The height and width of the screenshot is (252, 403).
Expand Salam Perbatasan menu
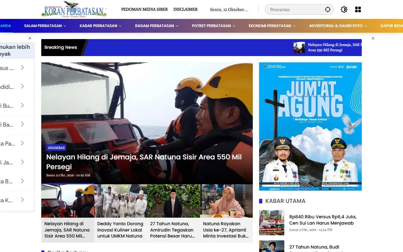[x=45, y=26]
